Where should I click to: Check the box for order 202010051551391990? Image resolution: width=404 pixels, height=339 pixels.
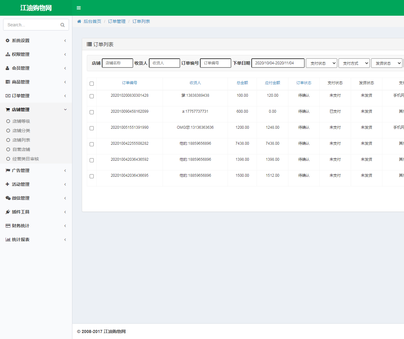coord(92,128)
